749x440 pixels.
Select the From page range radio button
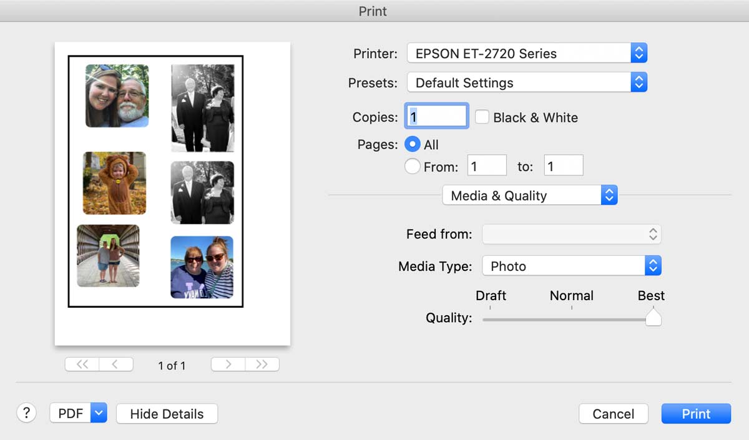(x=412, y=167)
